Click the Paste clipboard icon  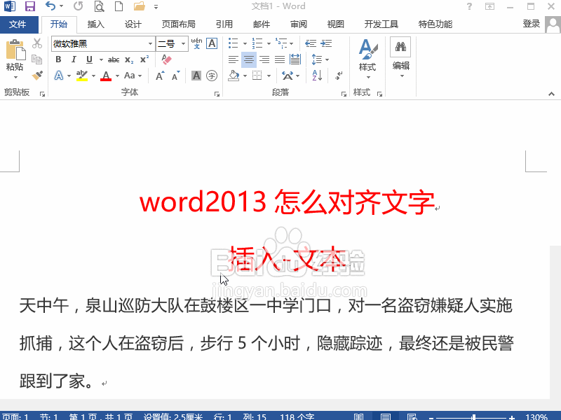pyautogui.click(x=15, y=49)
